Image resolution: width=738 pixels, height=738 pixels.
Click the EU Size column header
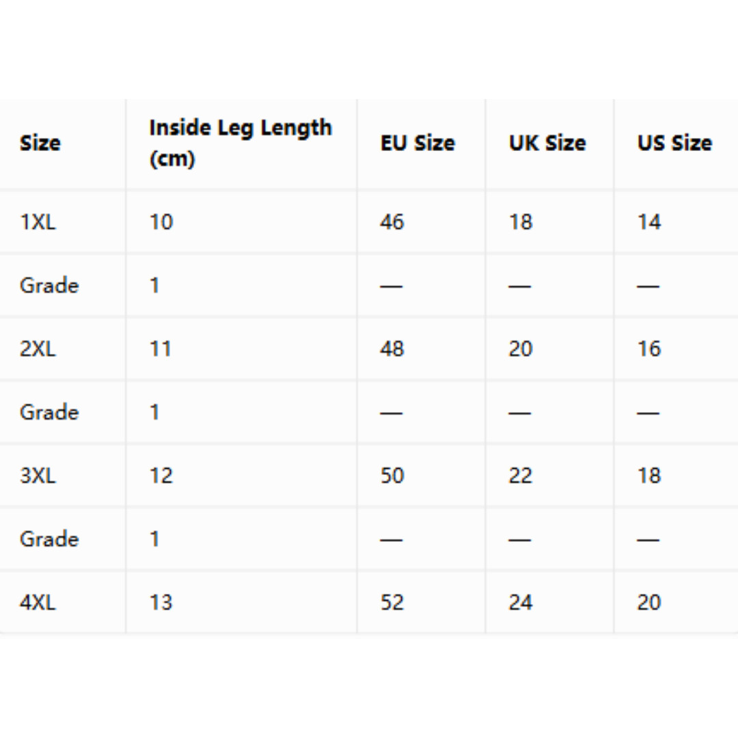pos(418,143)
